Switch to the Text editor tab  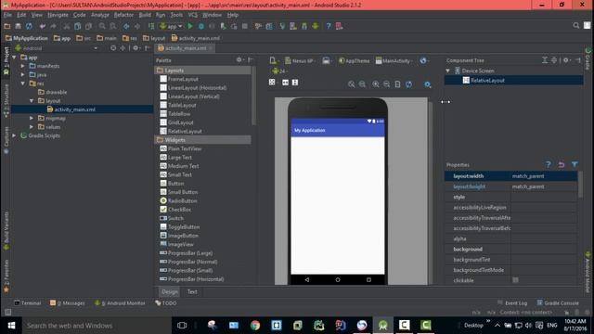(x=192, y=291)
